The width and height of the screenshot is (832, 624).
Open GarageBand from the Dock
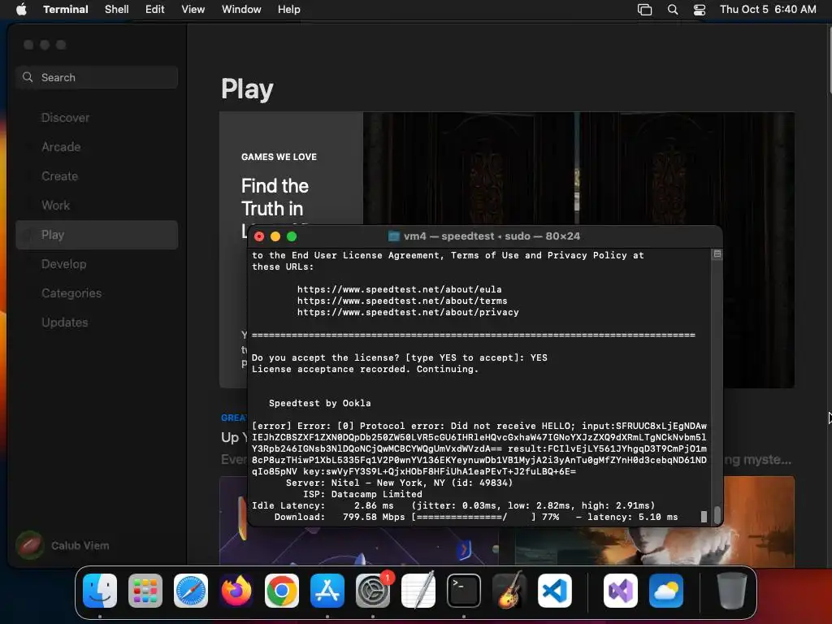(509, 591)
